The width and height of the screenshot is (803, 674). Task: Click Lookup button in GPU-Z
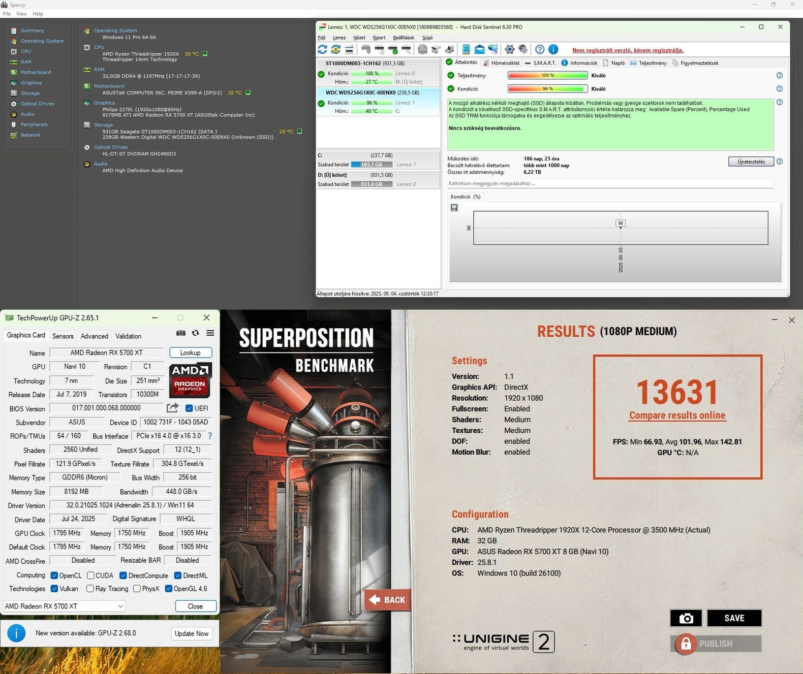(190, 352)
